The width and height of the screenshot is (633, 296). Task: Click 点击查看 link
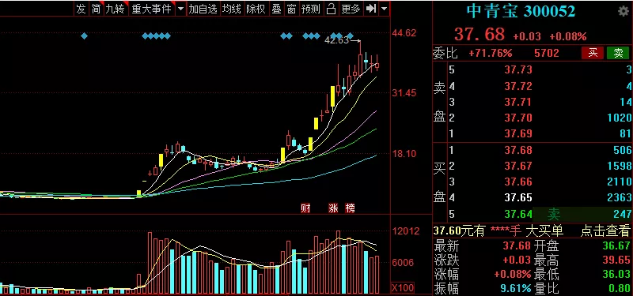pyautogui.click(x=605, y=230)
